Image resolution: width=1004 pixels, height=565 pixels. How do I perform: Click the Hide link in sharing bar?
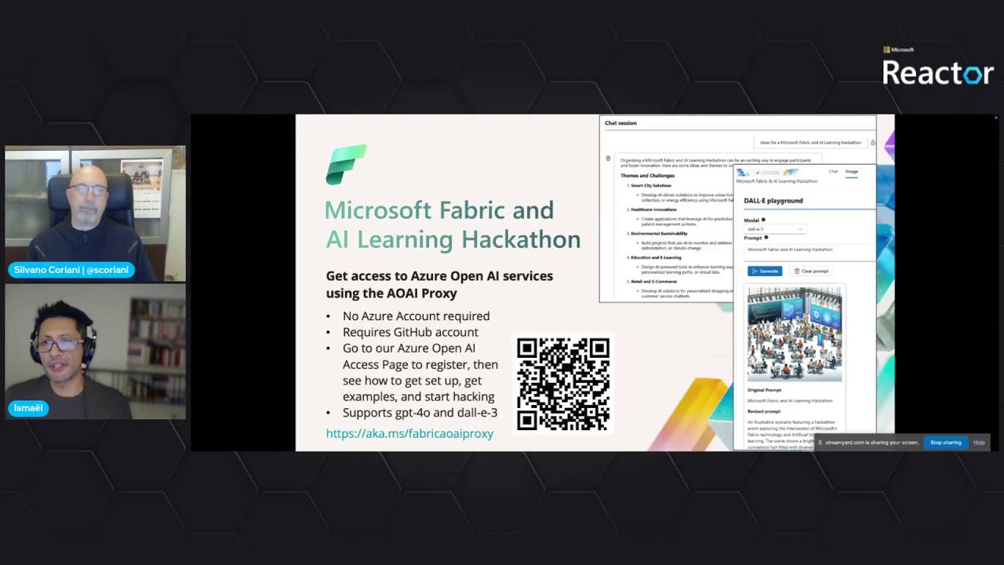coord(979,443)
